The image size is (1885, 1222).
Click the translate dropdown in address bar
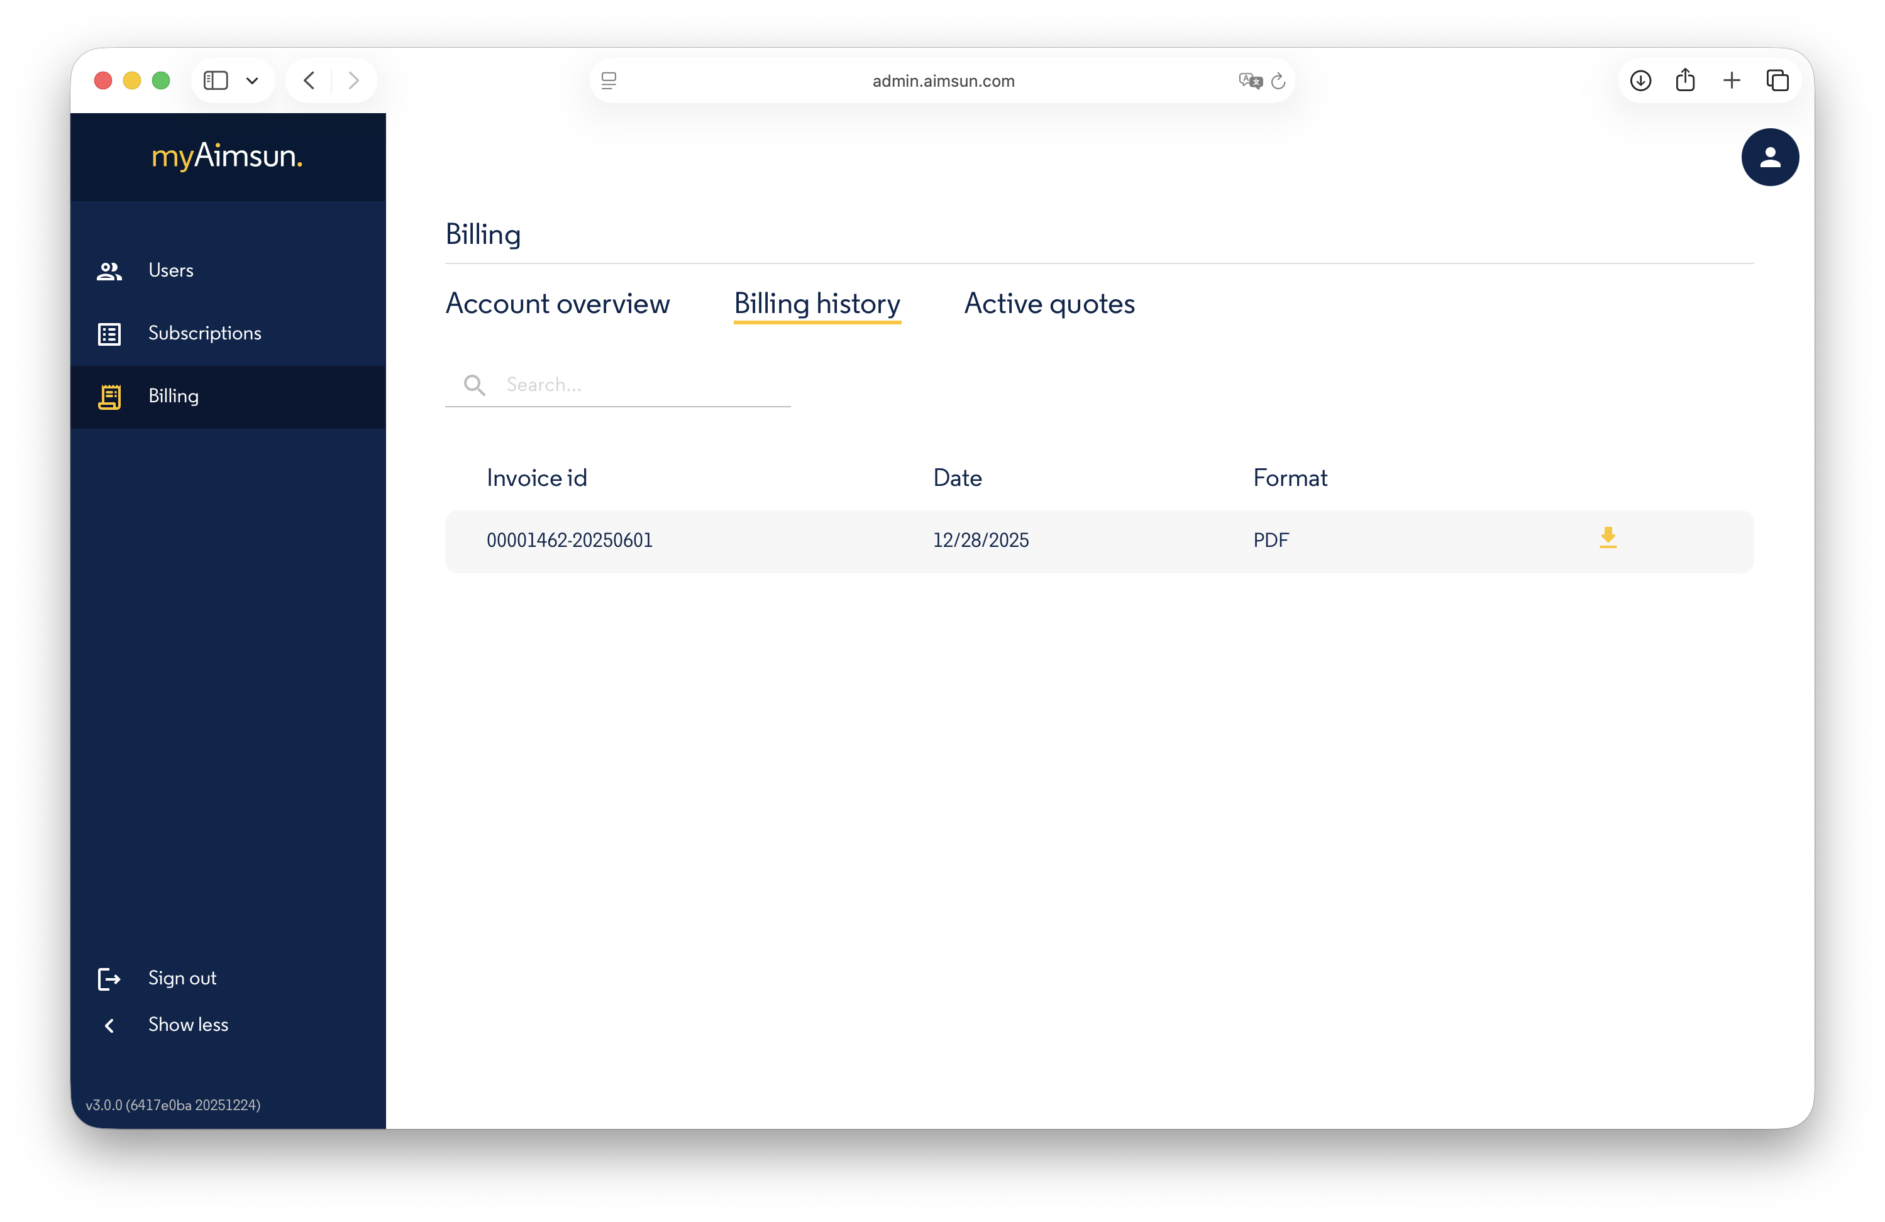(1250, 80)
